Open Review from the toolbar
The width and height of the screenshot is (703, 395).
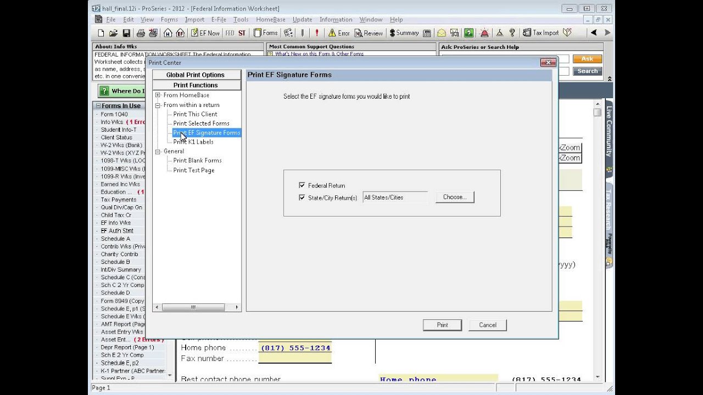(369, 33)
